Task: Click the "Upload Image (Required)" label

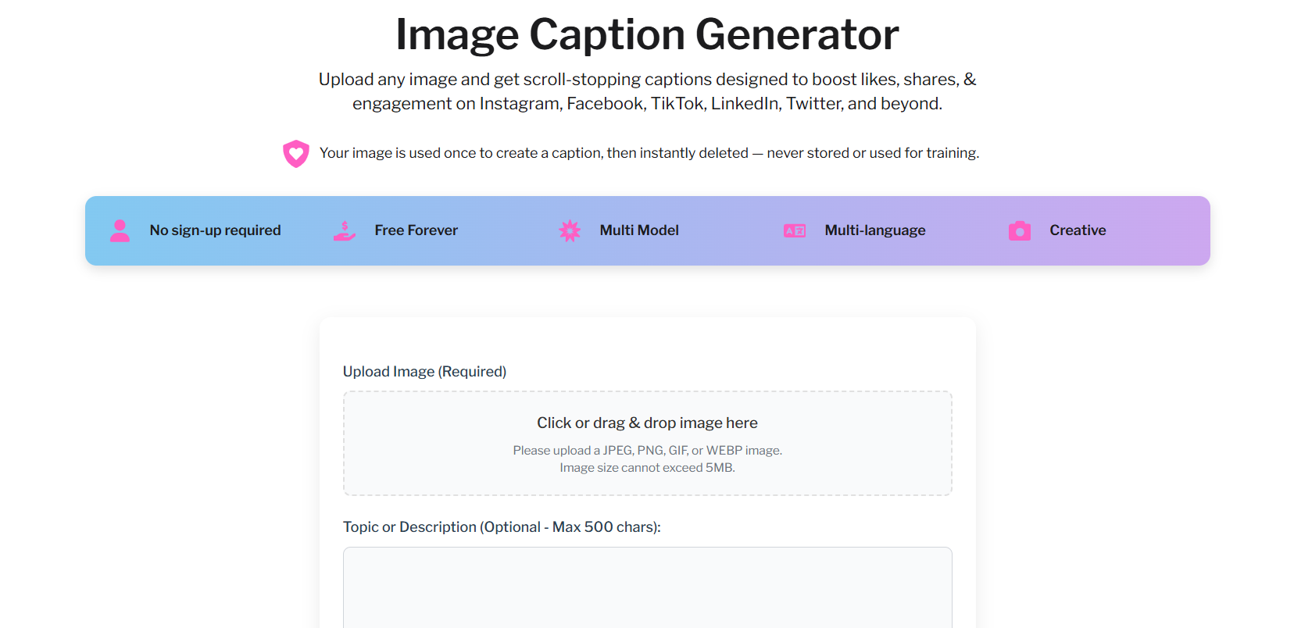Action: [424, 372]
